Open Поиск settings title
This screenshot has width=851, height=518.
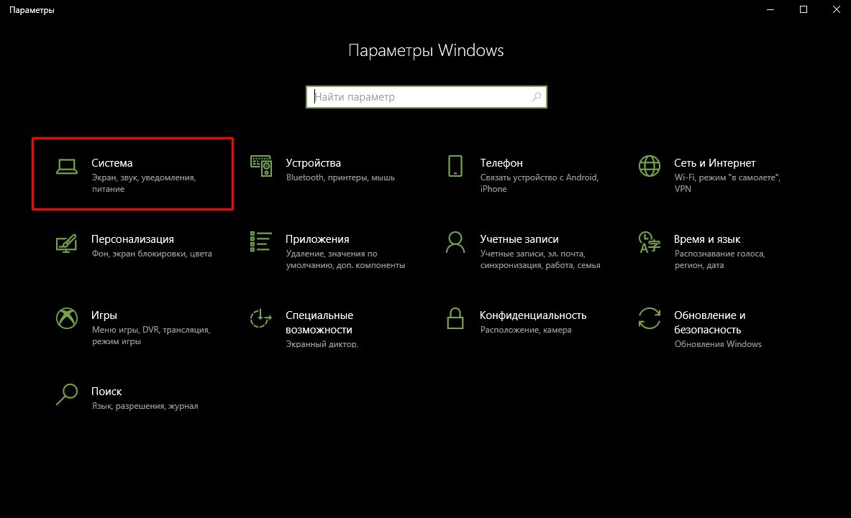tap(106, 392)
